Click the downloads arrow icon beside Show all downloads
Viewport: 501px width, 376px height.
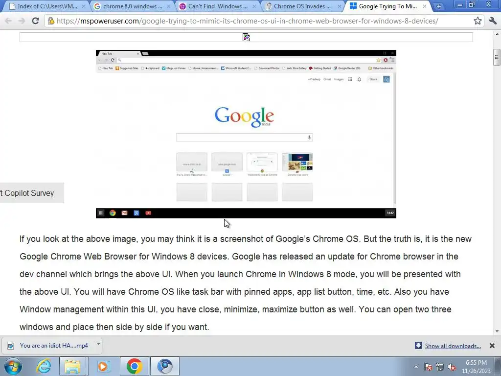(x=418, y=345)
